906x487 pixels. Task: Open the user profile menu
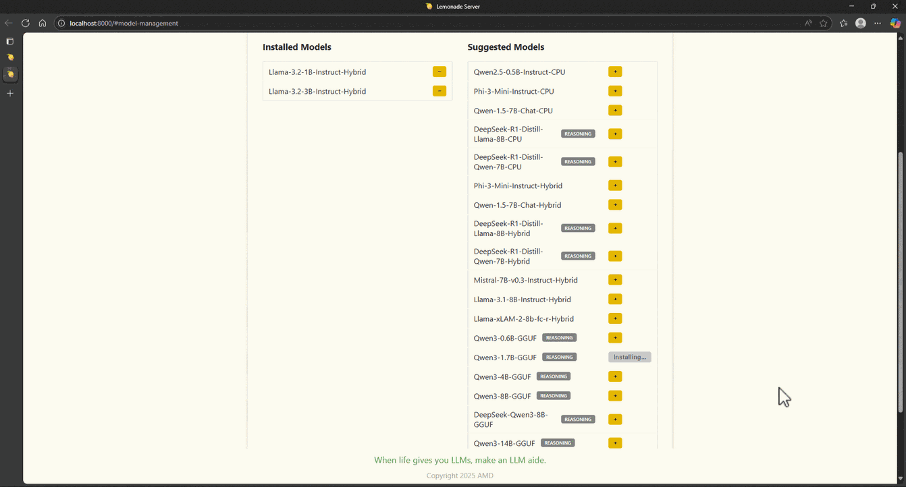[x=861, y=23]
